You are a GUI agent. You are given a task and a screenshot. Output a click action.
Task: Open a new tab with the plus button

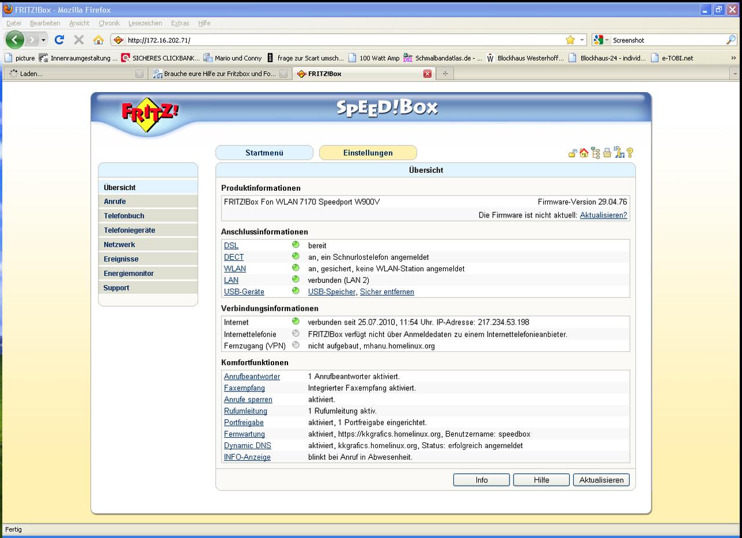tap(445, 74)
